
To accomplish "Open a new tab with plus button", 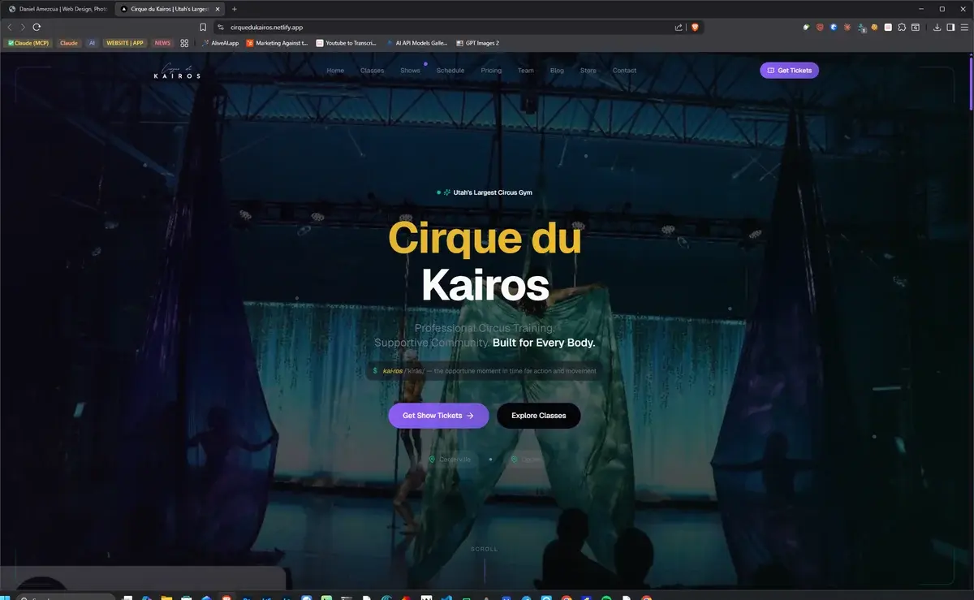I will point(235,9).
